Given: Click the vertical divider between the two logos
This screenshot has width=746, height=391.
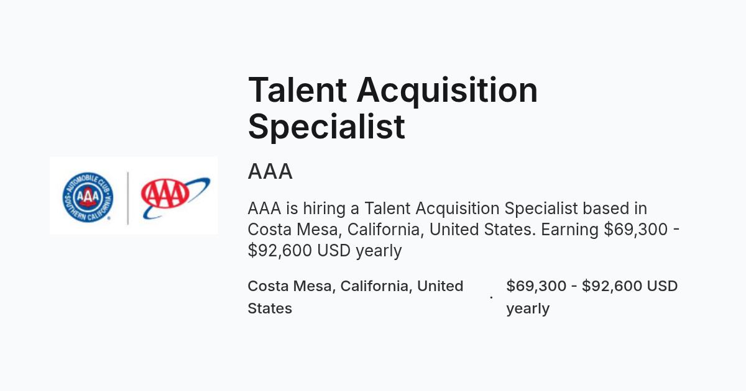Looking at the screenshot, I should tap(128, 197).
